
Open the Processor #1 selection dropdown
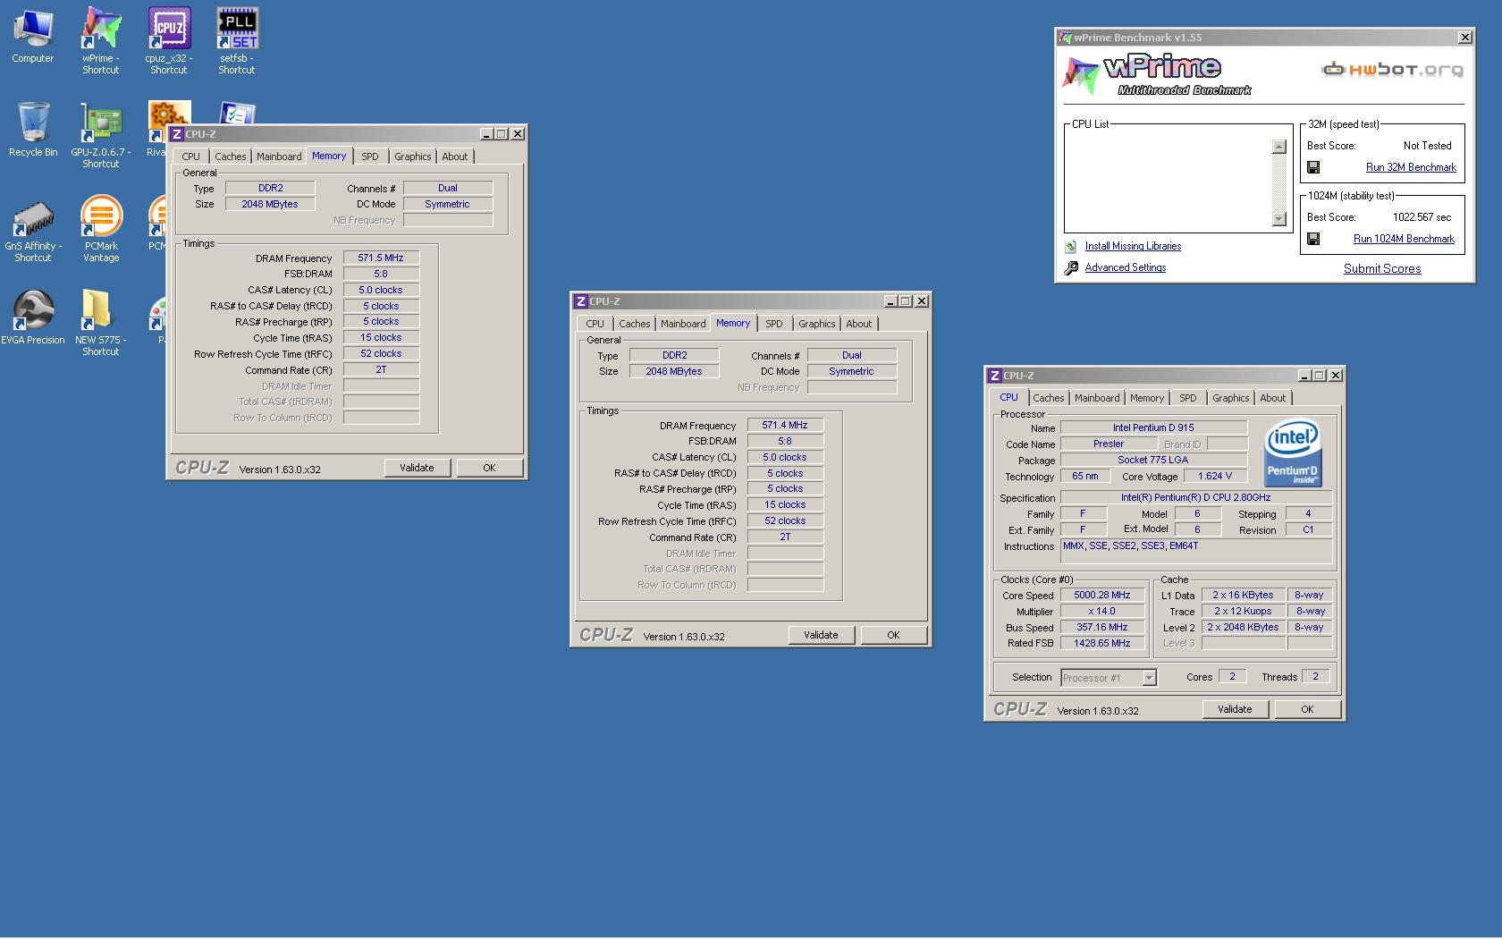(1109, 678)
